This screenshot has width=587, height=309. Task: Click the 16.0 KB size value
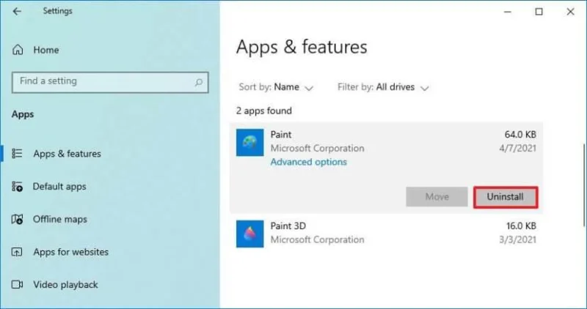pos(521,226)
